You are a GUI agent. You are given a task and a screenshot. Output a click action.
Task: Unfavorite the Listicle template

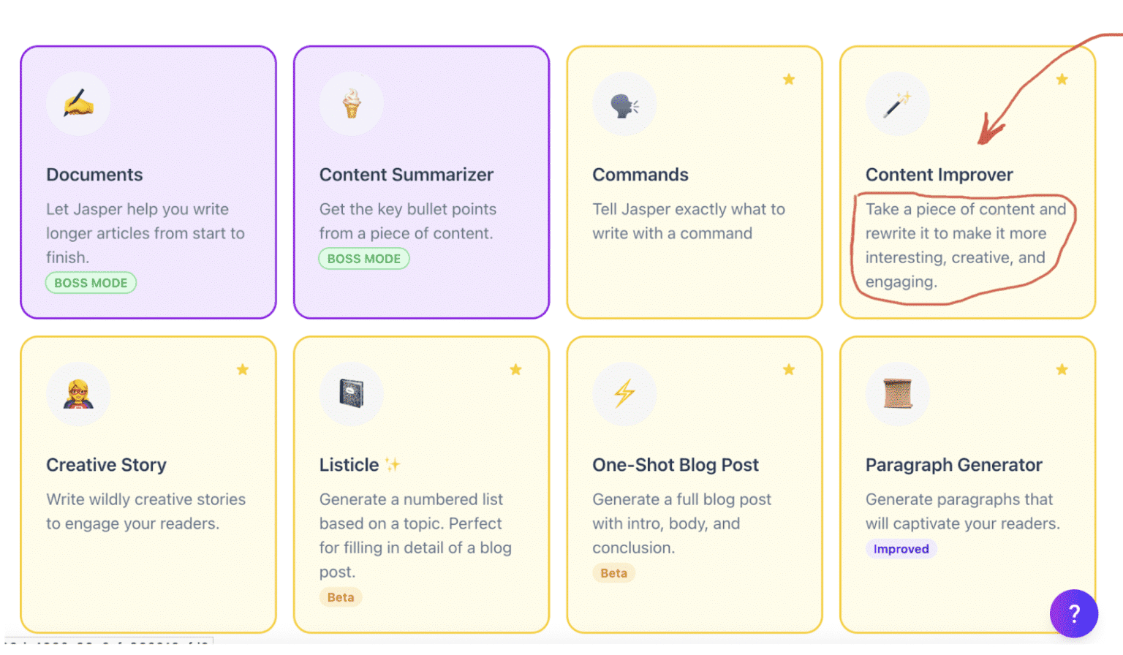[x=515, y=370]
